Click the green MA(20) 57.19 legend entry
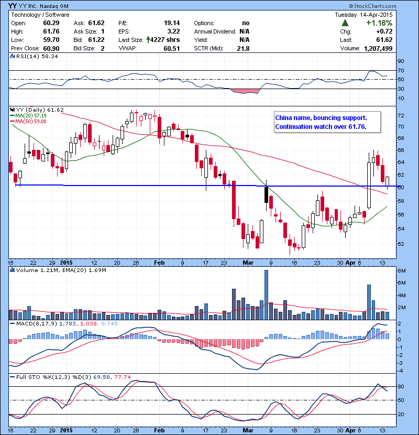The image size is (419, 435). click(28, 116)
